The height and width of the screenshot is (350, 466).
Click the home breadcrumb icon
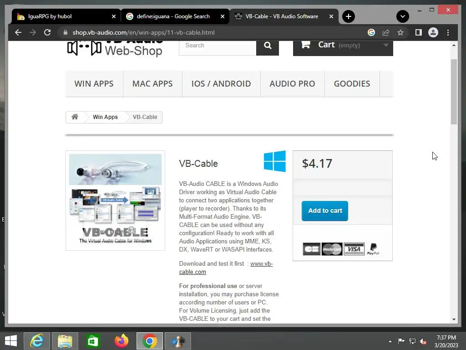click(x=75, y=117)
